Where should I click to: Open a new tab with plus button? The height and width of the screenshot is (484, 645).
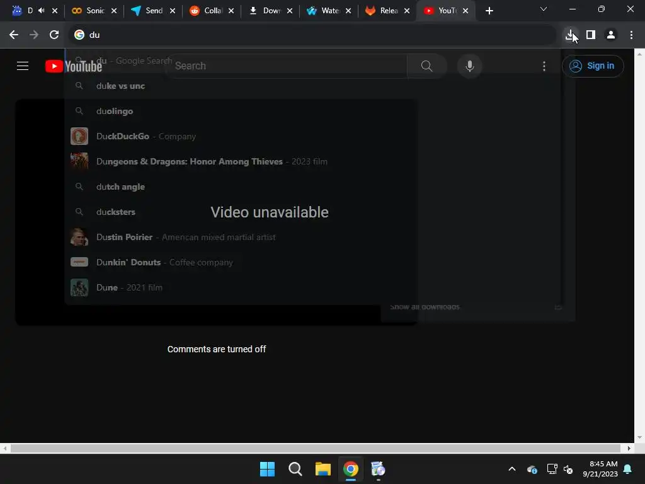489,11
